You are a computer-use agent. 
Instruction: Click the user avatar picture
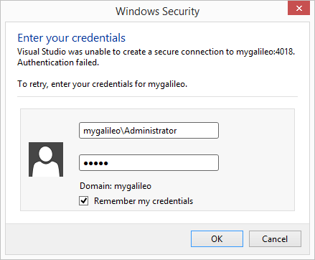[x=46, y=159]
